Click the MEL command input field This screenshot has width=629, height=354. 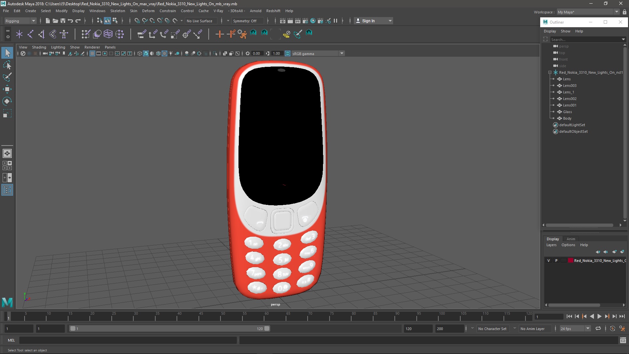128,340
